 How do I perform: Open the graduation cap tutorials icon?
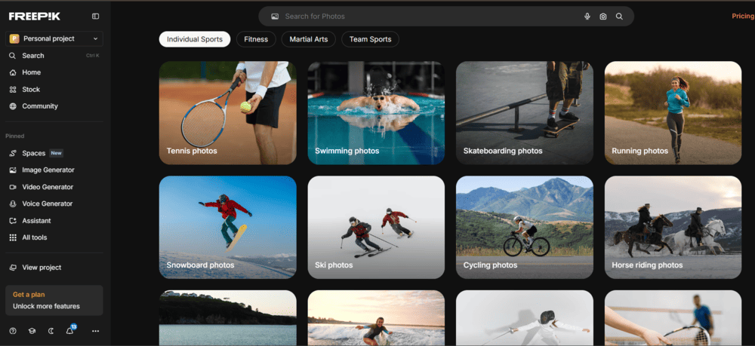click(x=32, y=331)
